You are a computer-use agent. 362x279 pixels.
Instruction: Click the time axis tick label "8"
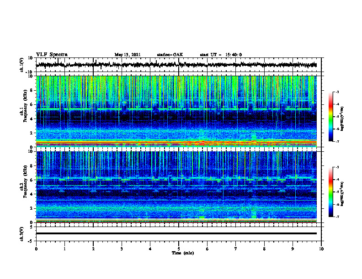tap(264, 249)
